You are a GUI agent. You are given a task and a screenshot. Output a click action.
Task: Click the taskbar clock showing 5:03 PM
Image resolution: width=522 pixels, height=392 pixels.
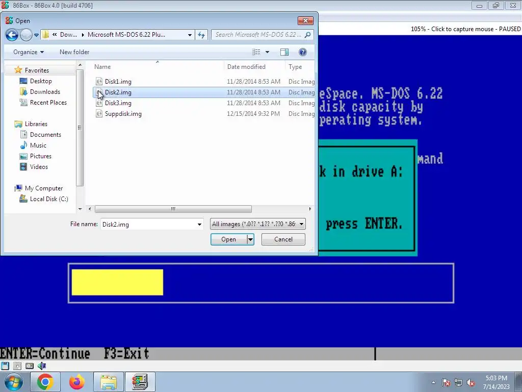tap(496, 382)
